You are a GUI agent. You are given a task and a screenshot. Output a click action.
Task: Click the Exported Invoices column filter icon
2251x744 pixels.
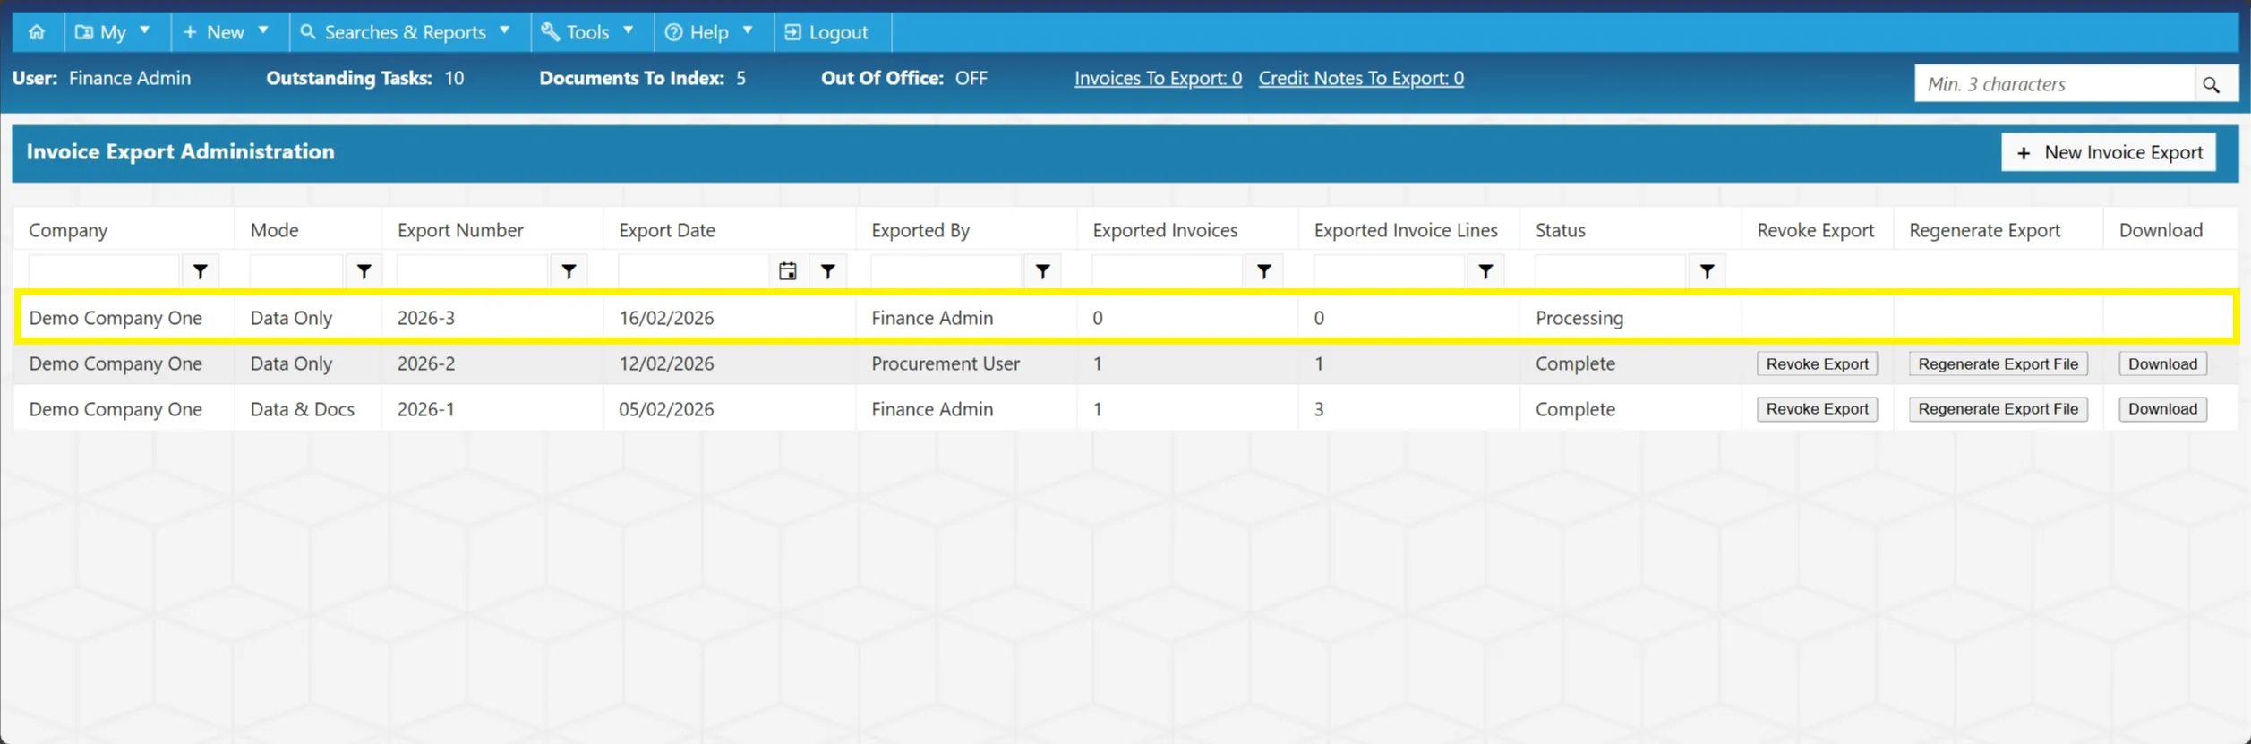[1264, 271]
